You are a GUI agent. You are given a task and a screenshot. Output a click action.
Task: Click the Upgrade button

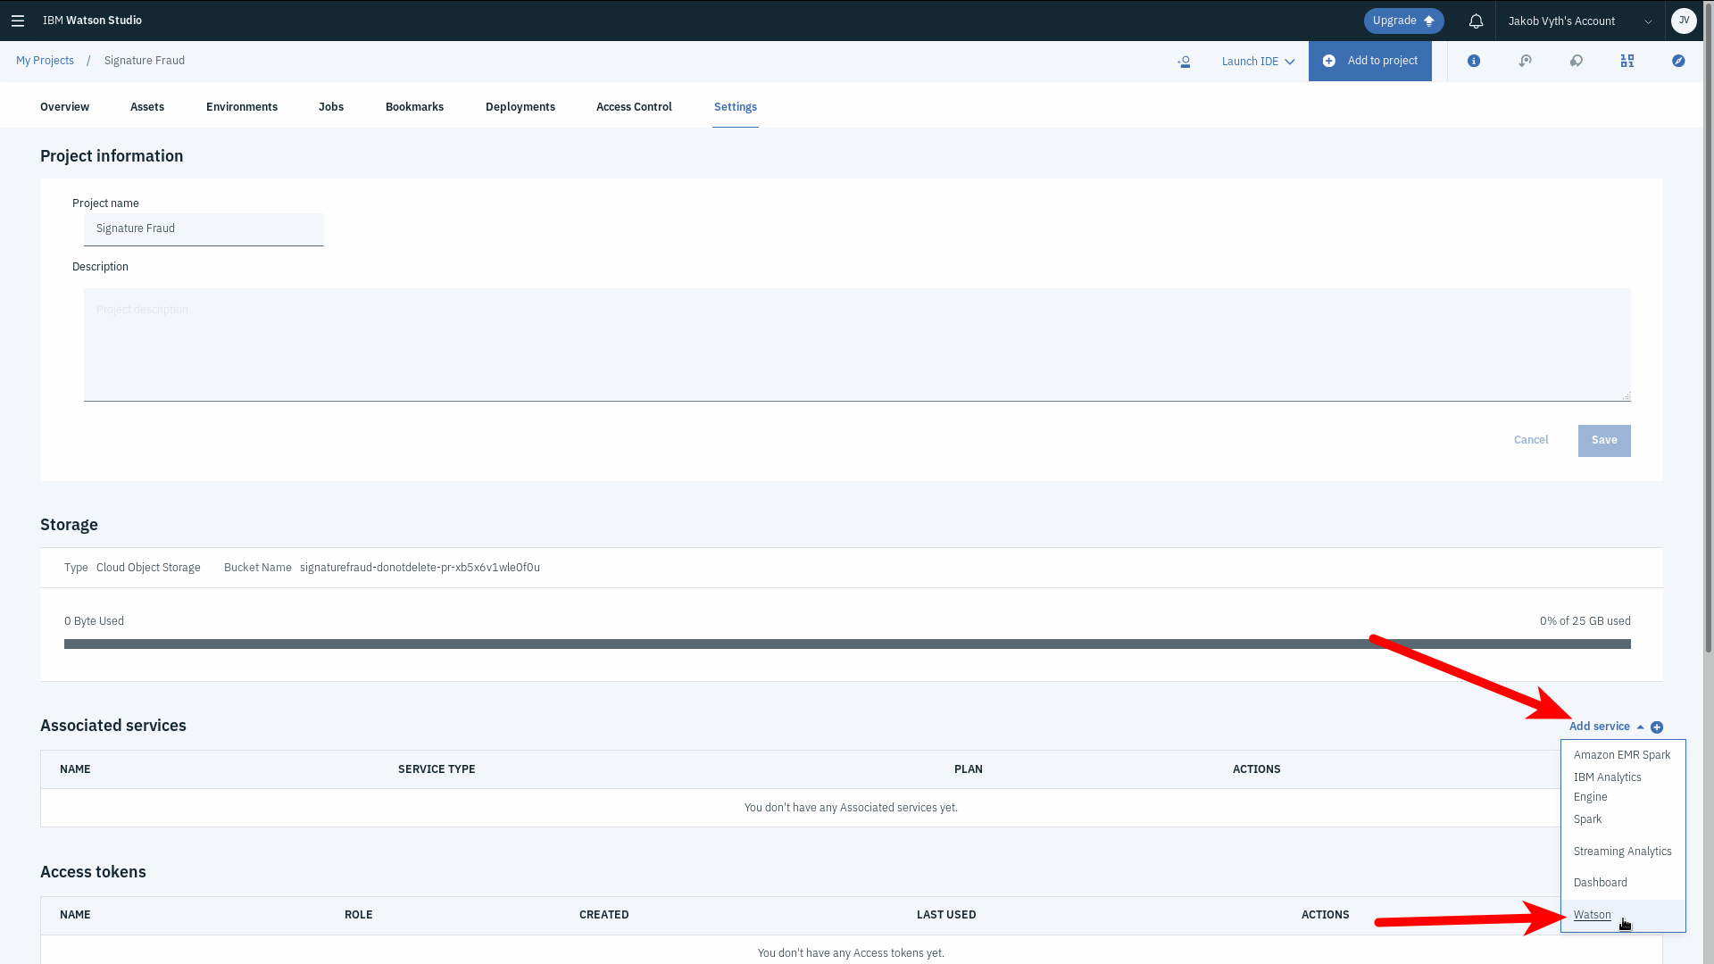coord(1403,21)
